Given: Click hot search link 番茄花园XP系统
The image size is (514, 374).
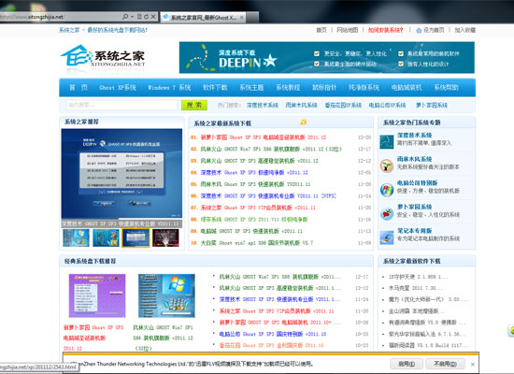Looking at the screenshot, I should (343, 105).
